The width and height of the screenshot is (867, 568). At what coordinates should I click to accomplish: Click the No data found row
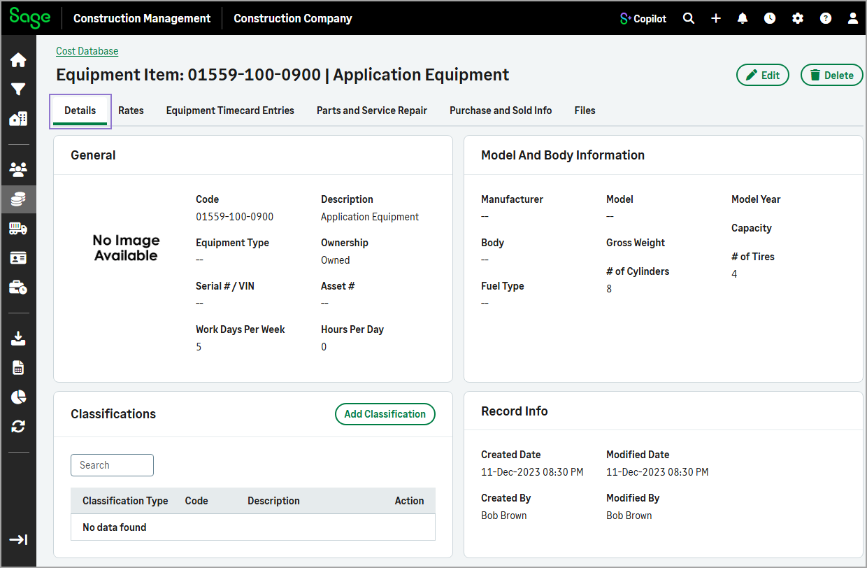[x=253, y=527]
